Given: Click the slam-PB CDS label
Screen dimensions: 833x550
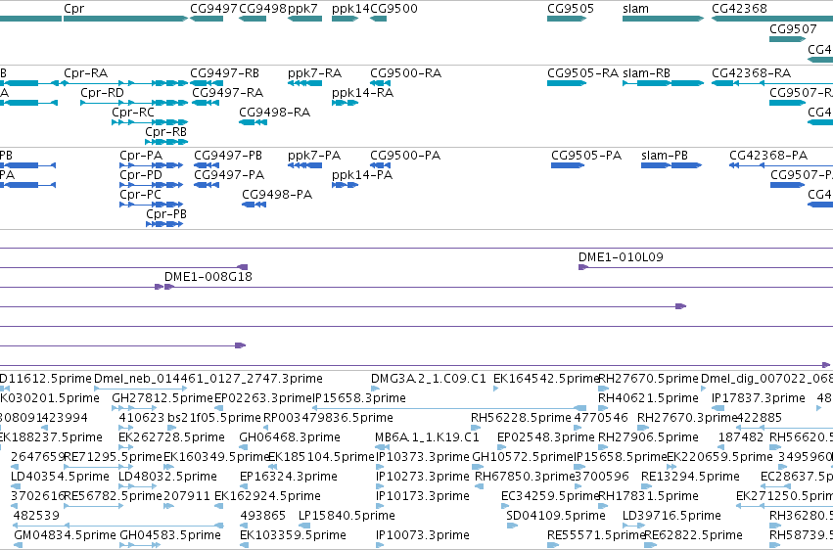Looking at the screenshot, I should 665,155.
